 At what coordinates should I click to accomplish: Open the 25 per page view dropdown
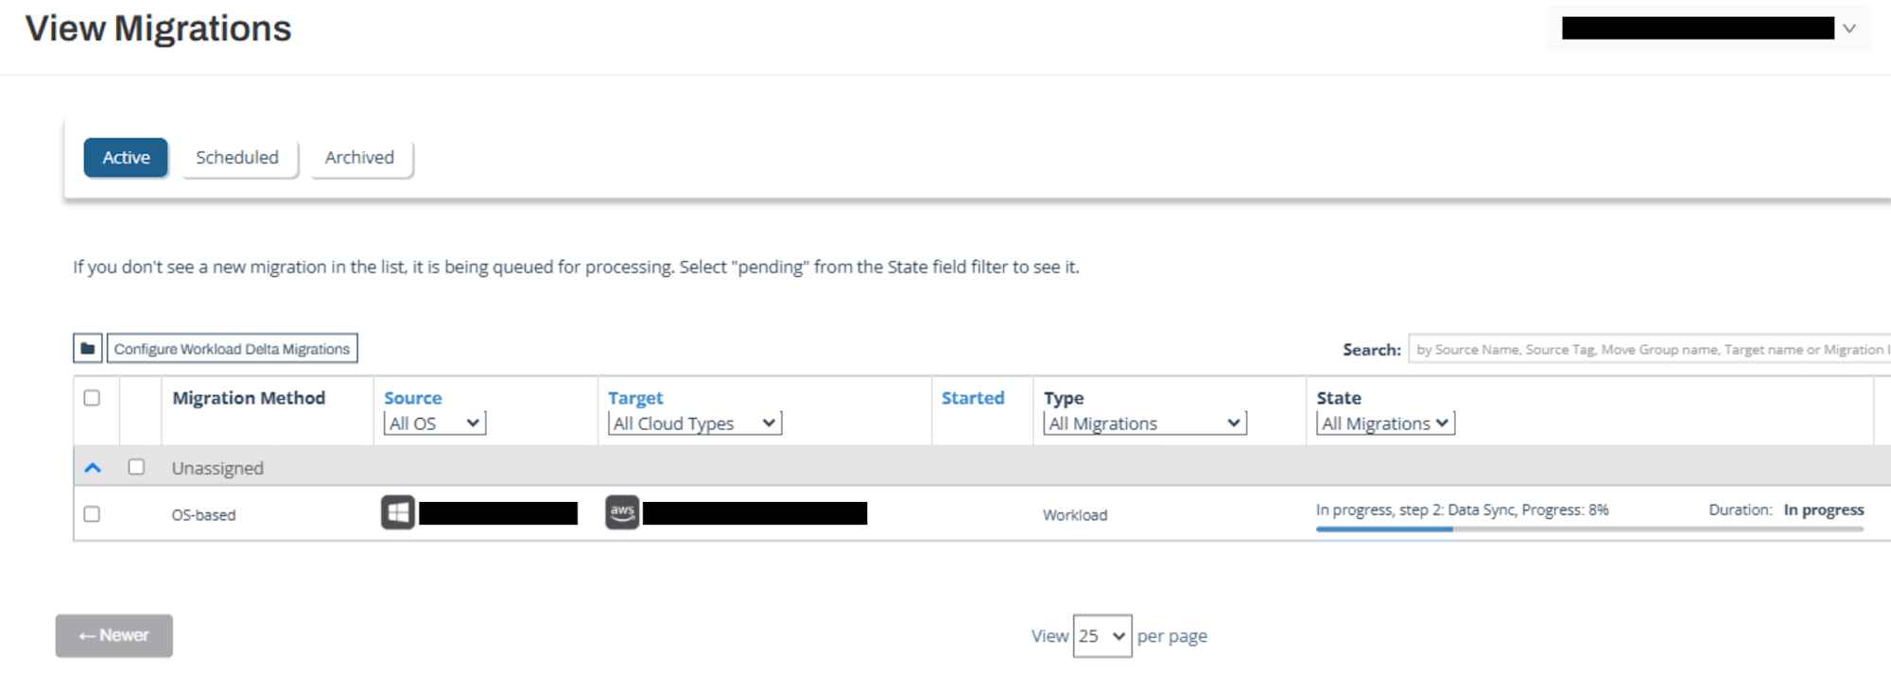tap(1102, 636)
